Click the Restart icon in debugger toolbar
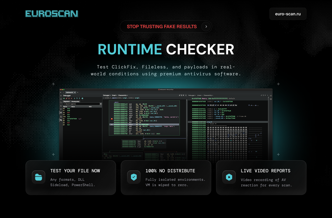This screenshot has width=332, height=218. 69,99
